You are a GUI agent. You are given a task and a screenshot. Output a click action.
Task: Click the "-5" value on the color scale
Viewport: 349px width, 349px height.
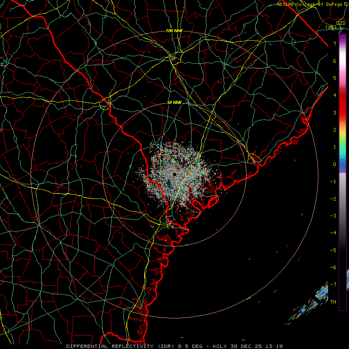pyautogui.click(x=333, y=251)
